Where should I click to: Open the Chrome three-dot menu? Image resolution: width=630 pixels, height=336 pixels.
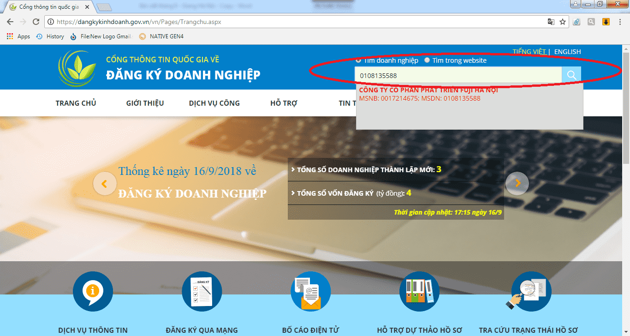click(x=621, y=22)
